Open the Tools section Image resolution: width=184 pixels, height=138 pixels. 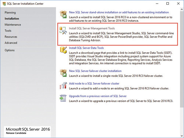coord(8,31)
